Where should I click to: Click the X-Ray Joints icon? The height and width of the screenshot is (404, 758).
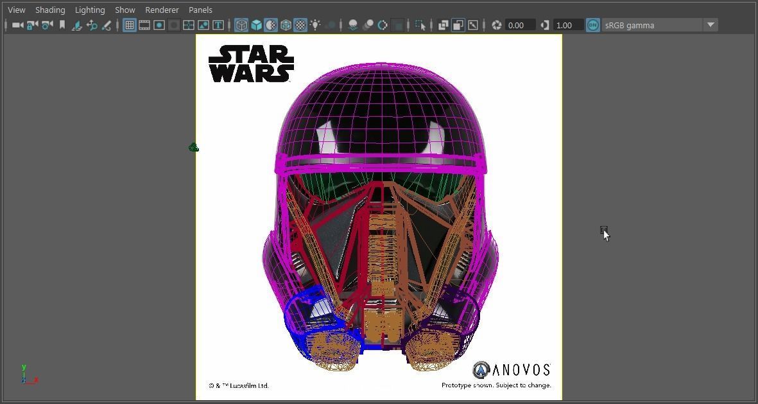473,25
